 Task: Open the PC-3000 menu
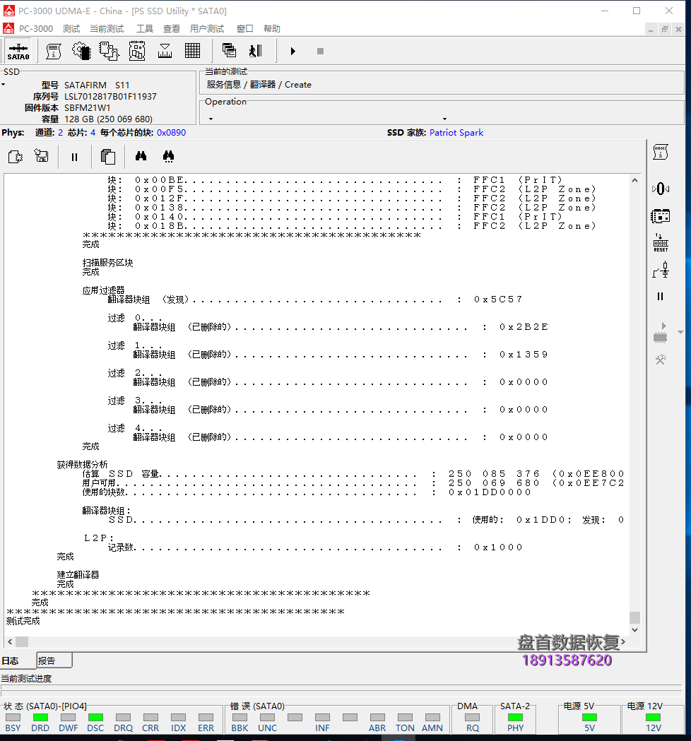coord(36,28)
